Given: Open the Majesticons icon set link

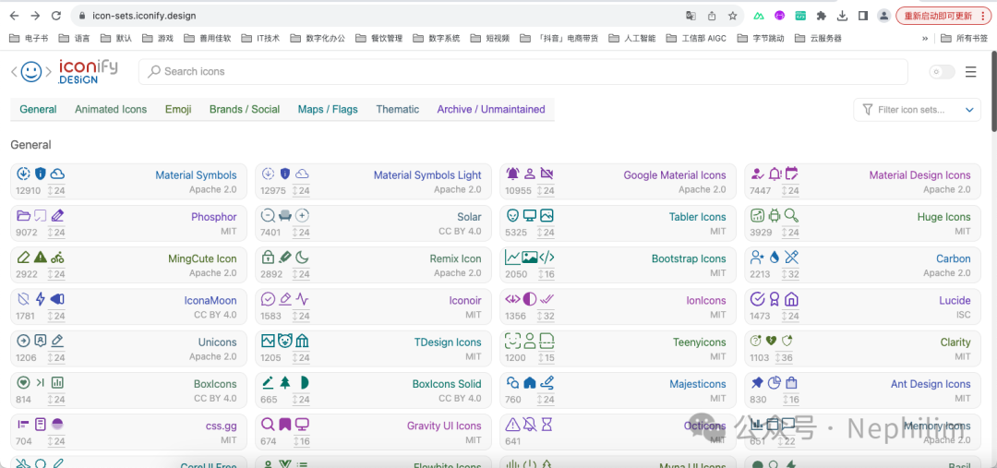Looking at the screenshot, I should (698, 384).
